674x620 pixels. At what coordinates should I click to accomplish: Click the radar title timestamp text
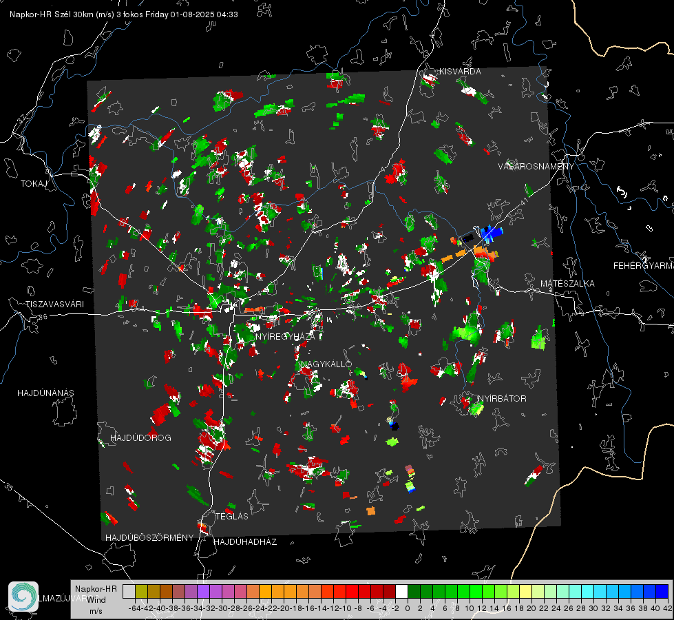[124, 14]
